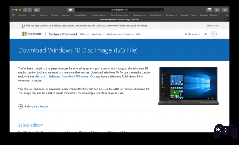The image size is (239, 145).
Task: Open the Pinterest bookmark
Action: click(214, 15)
